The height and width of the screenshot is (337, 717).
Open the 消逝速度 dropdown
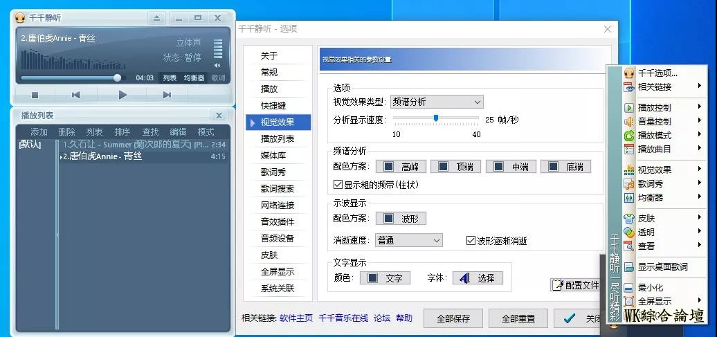(409, 241)
